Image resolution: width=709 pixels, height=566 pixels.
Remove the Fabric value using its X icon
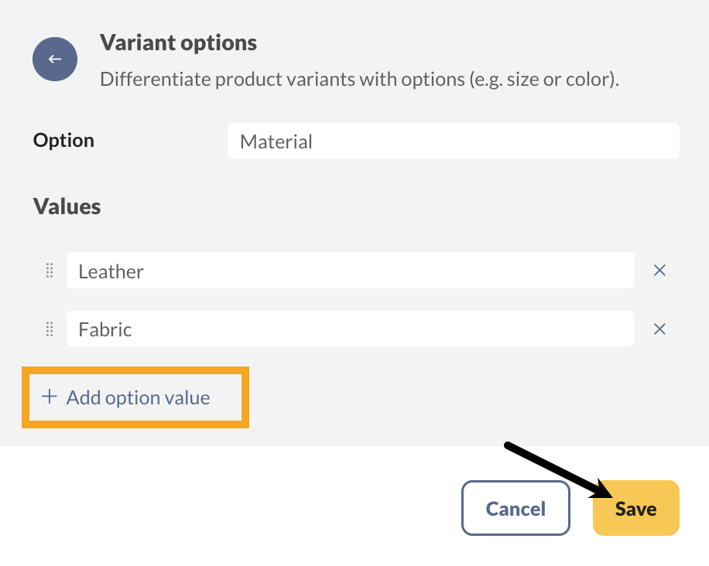click(x=659, y=329)
